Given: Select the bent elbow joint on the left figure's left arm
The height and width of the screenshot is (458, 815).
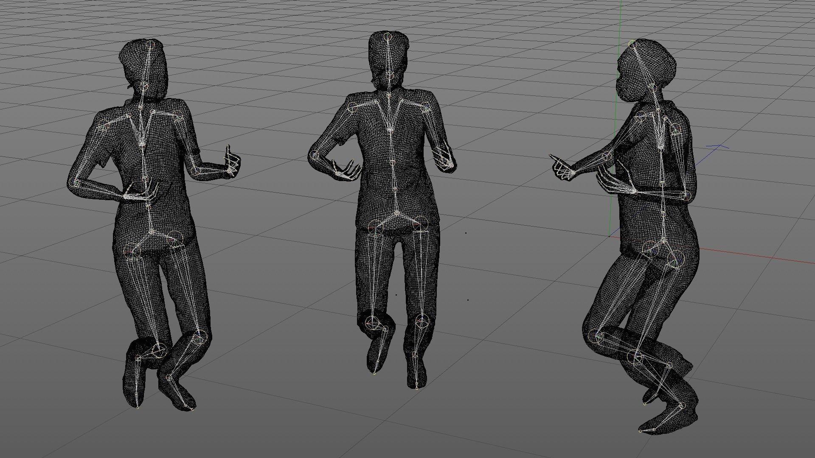Looking at the screenshot, I should 74,183.
